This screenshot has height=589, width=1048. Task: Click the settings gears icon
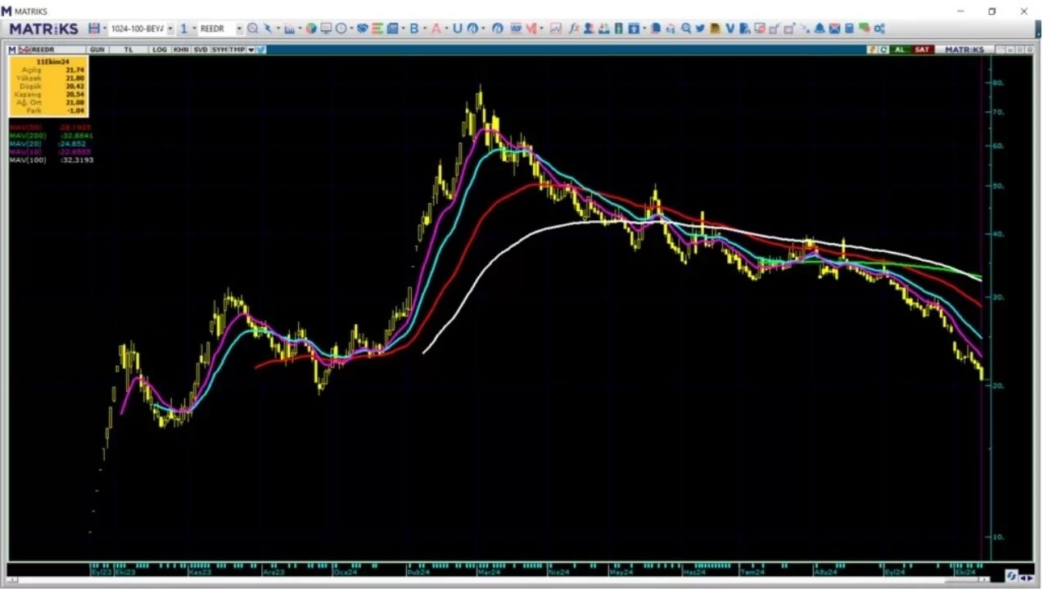point(879,29)
